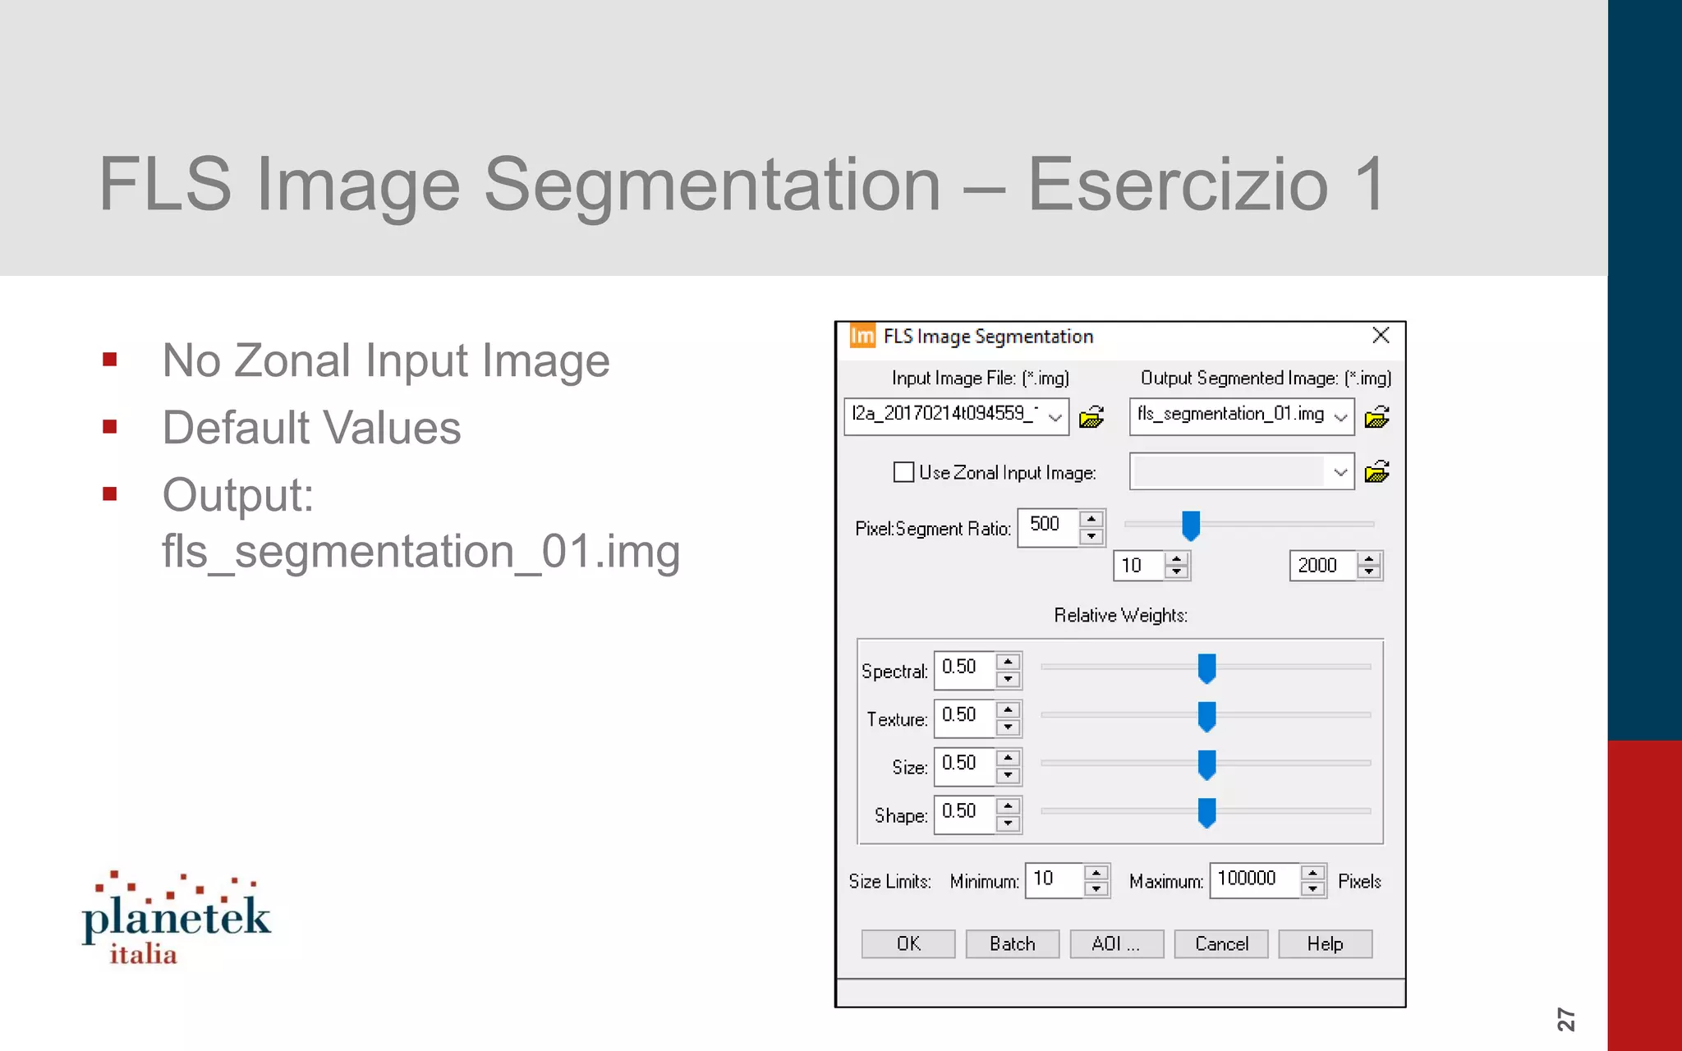
Task: Expand the Input Image File dropdown
Action: click(x=1055, y=417)
